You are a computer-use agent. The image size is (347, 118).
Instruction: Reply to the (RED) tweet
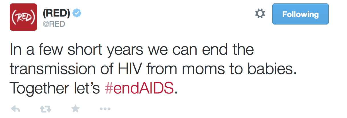pyautogui.click(x=15, y=109)
